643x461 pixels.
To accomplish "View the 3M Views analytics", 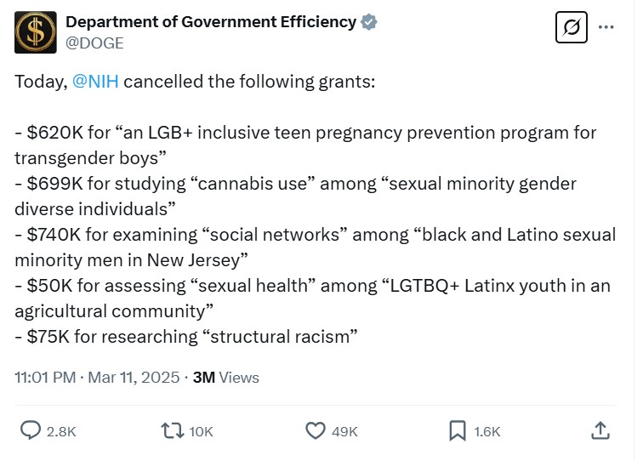I will point(225,377).
